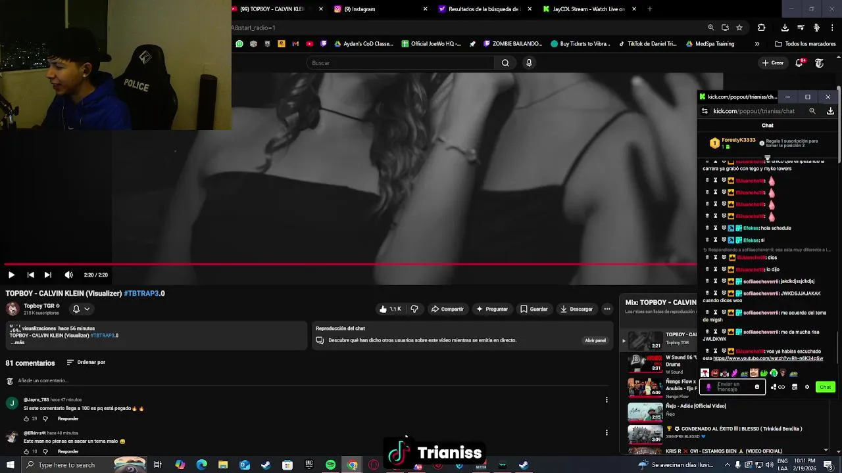
Task: Open YouTube notifications bell
Action: pyautogui.click(x=800, y=63)
